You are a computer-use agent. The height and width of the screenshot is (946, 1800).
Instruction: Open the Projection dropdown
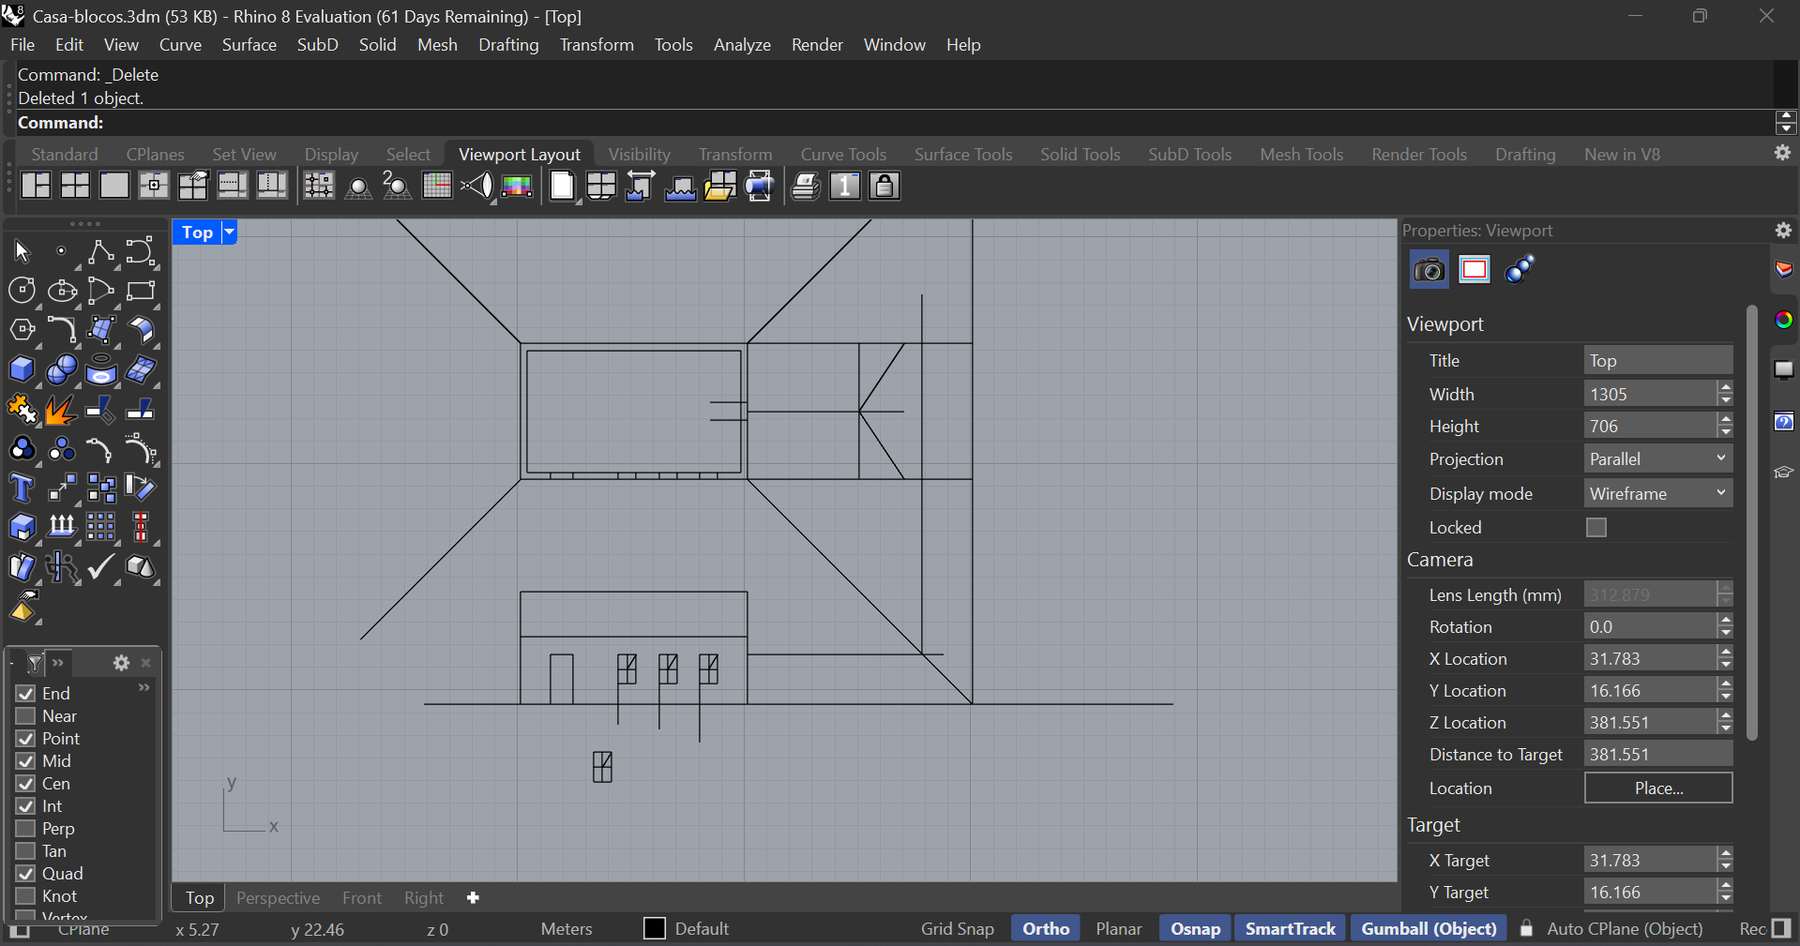pyautogui.click(x=1657, y=459)
